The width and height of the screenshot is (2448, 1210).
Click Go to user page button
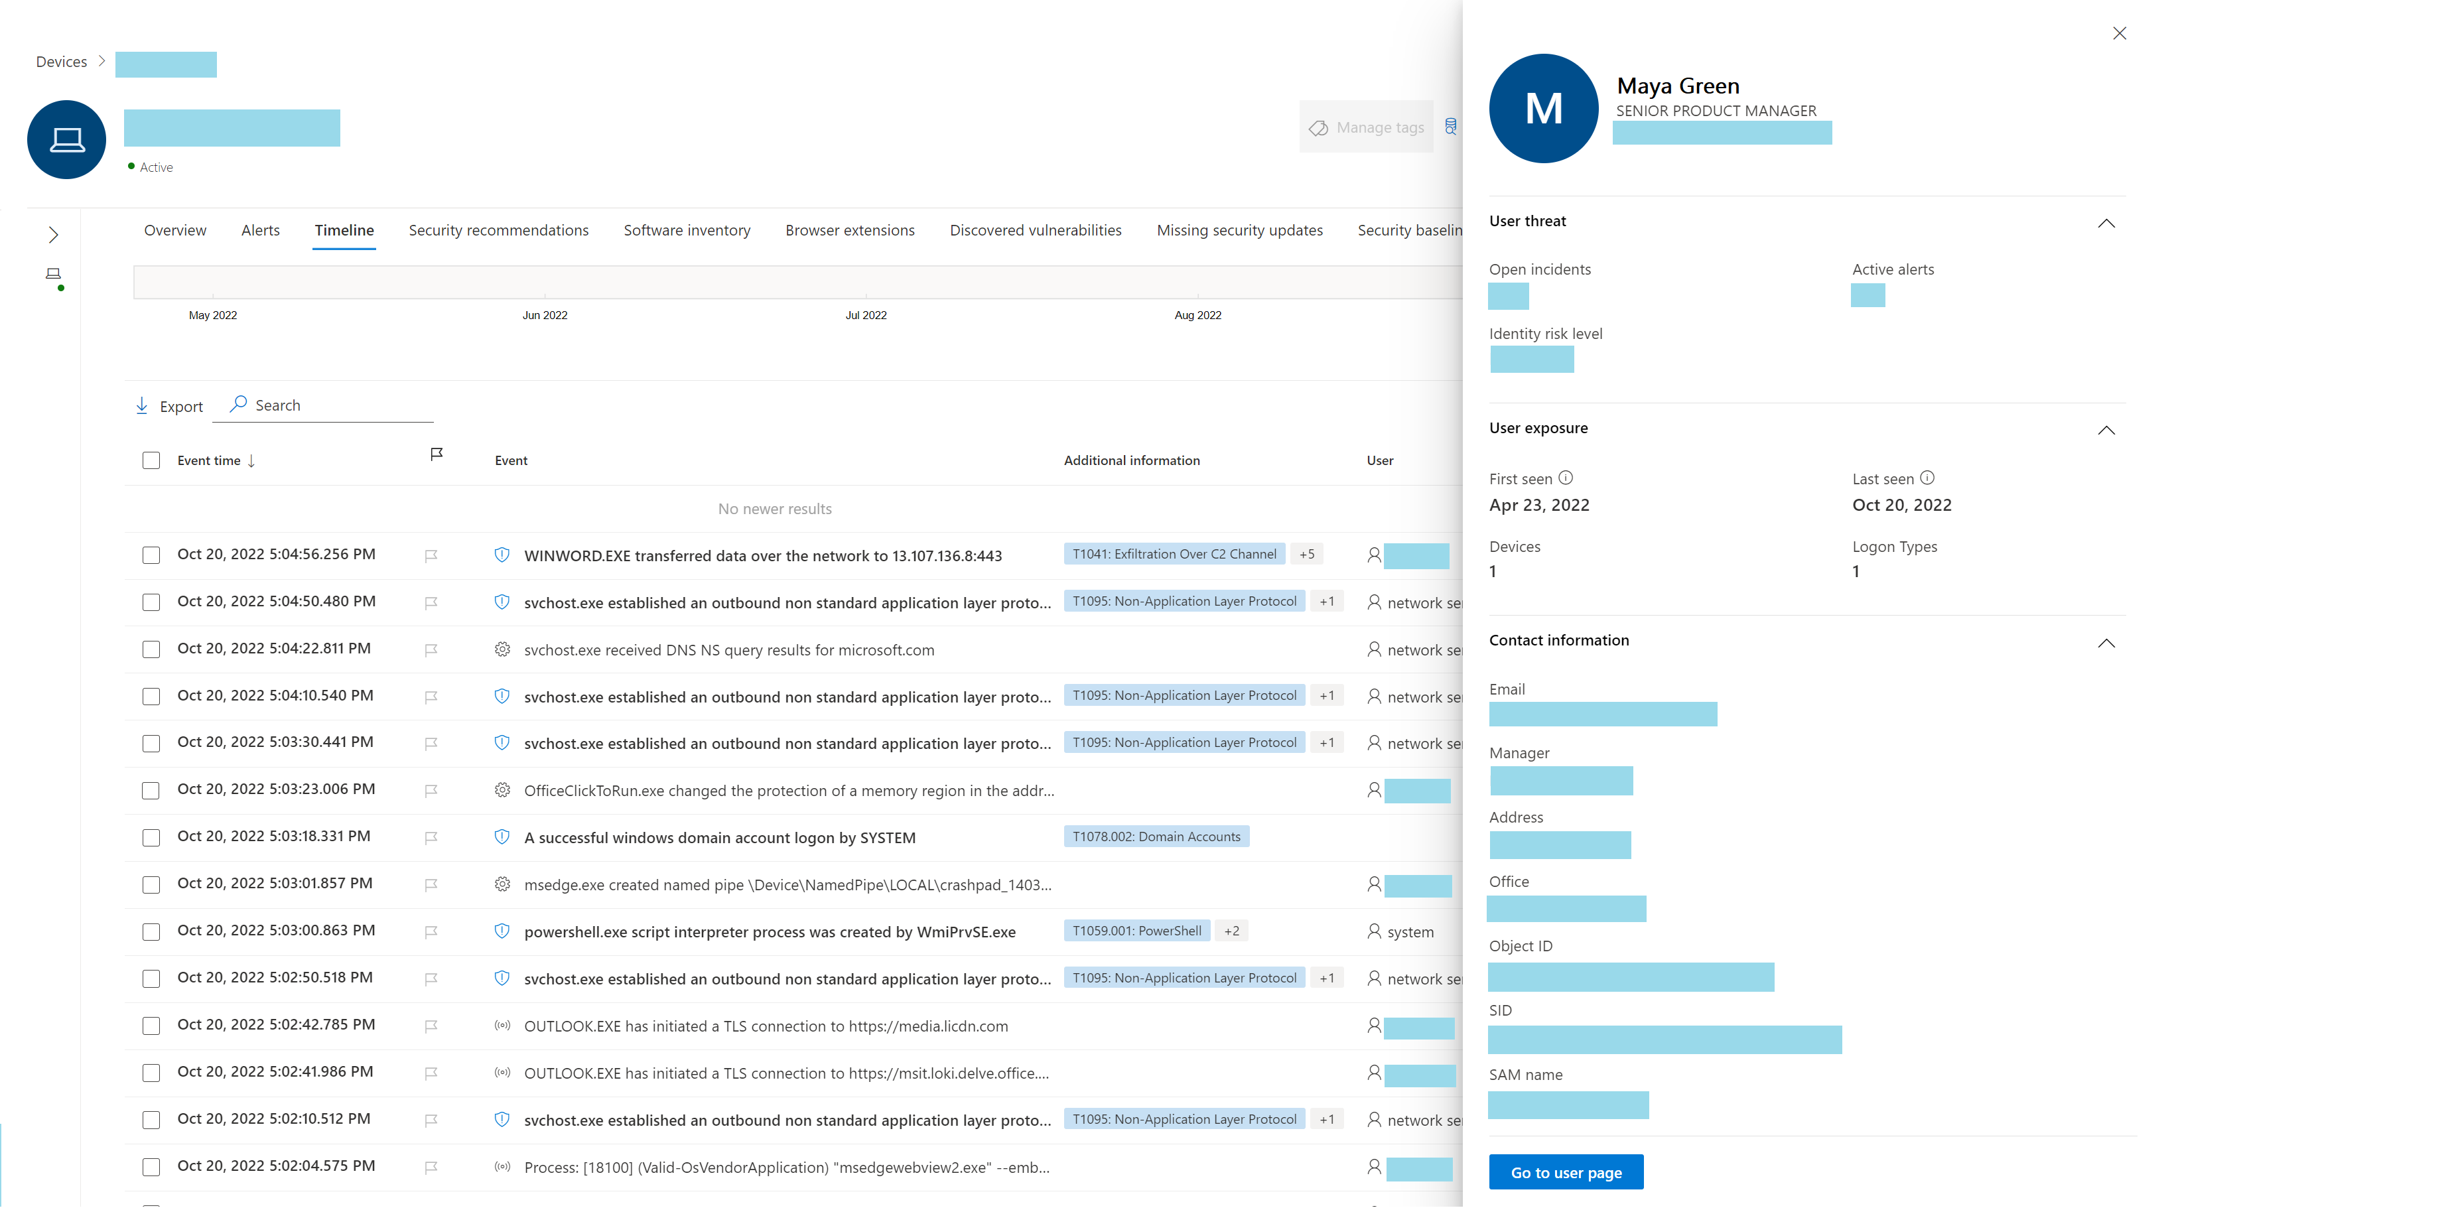point(1565,1172)
